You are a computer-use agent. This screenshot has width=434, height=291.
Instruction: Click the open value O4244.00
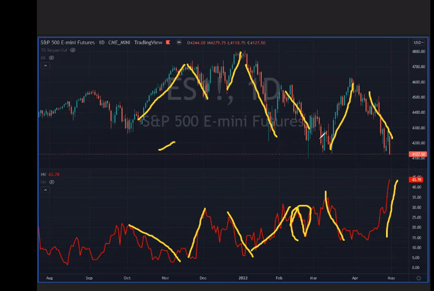point(196,43)
